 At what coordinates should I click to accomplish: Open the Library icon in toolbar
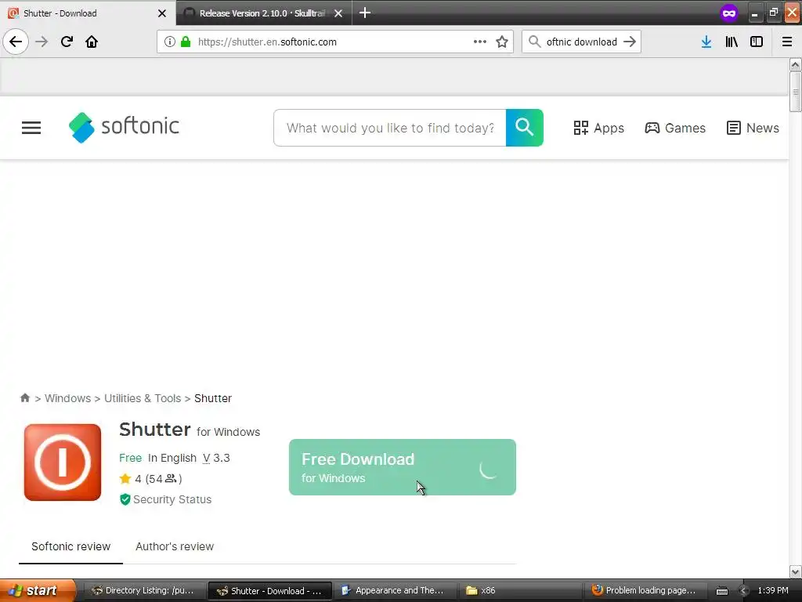(732, 42)
